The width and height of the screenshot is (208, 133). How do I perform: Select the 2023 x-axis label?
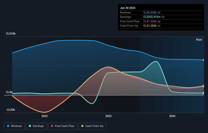[x=108, y=116]
